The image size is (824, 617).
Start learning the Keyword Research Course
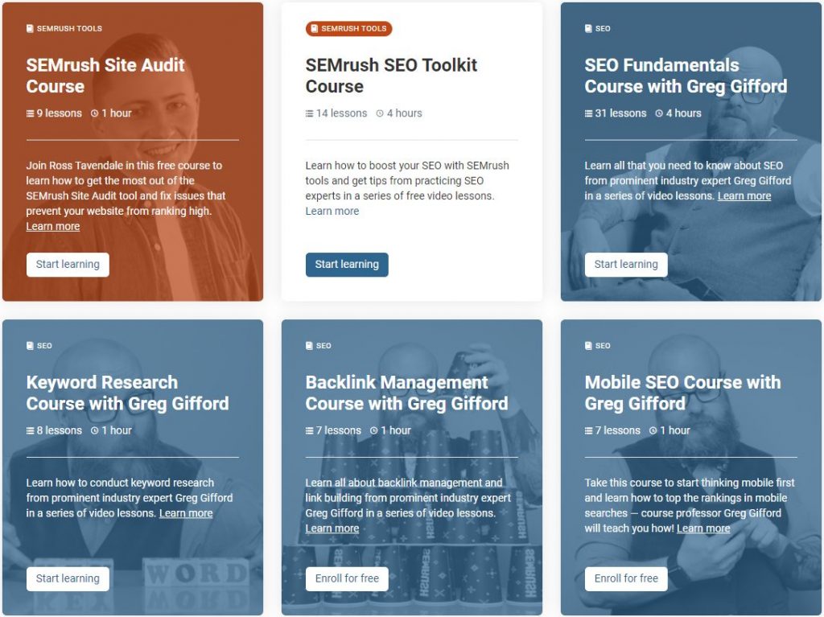pos(68,578)
